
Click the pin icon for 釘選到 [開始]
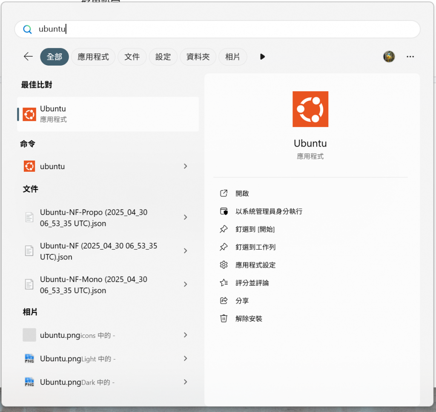click(x=224, y=229)
